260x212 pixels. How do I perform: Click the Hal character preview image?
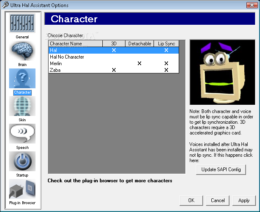(x=222, y=72)
